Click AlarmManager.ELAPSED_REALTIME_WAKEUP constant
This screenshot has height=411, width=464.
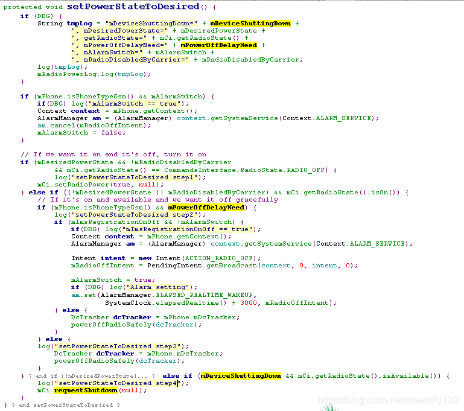pyautogui.click(x=177, y=295)
